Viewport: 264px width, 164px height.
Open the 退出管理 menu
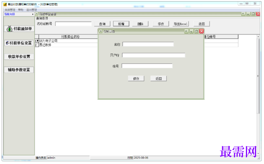click(x=32, y=10)
